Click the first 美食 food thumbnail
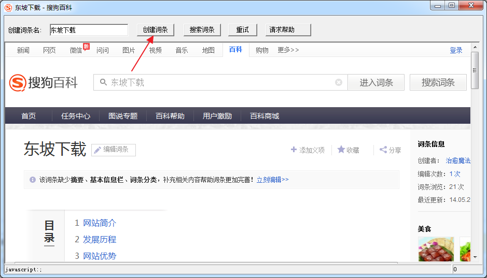This screenshot has height=278, width=487. pos(436,249)
